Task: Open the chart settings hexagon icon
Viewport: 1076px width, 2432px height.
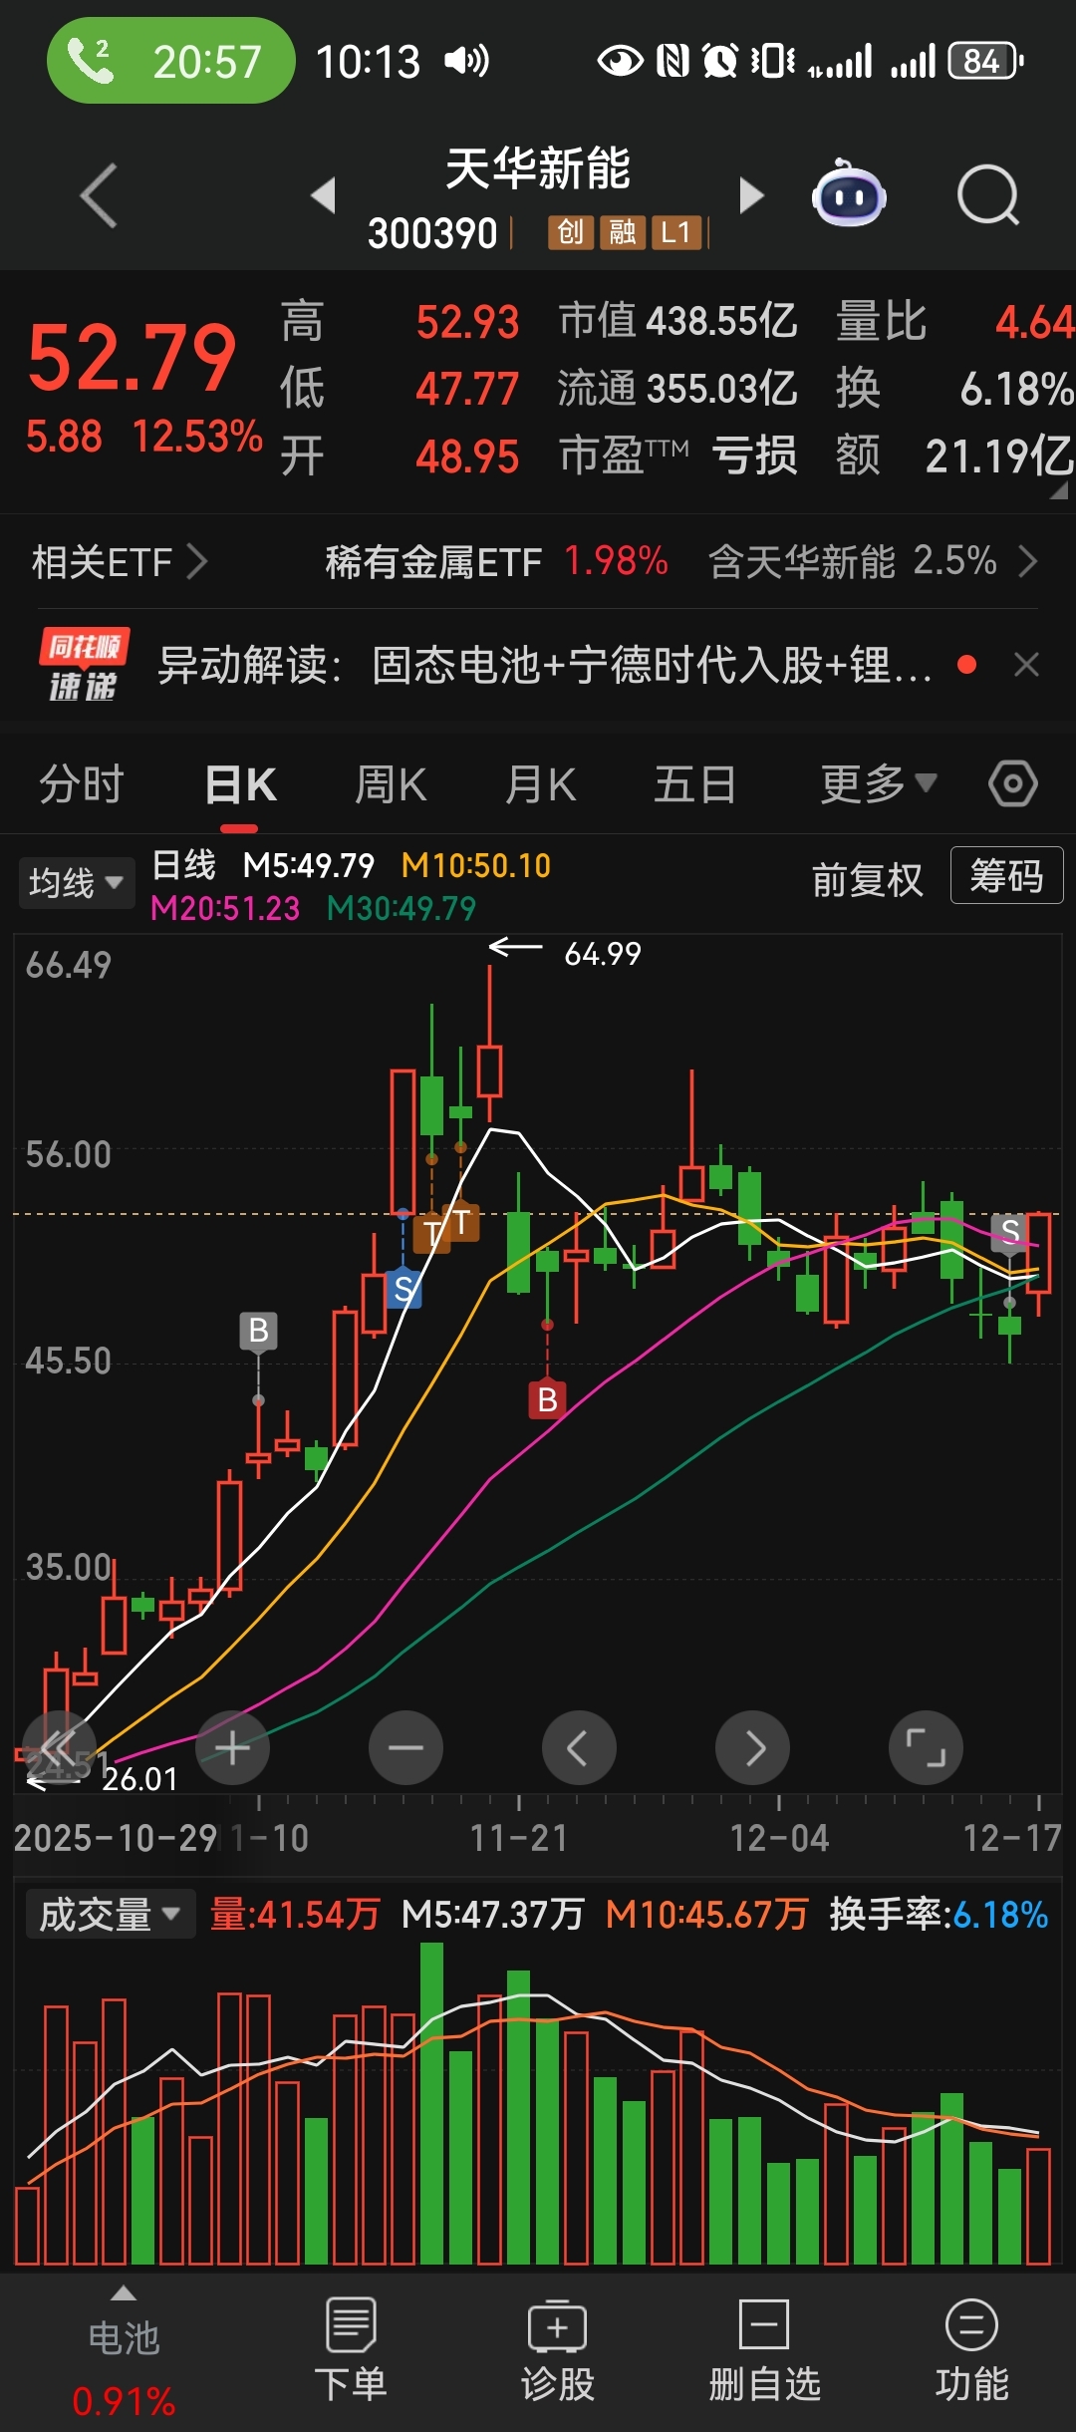Action: pyautogui.click(x=1013, y=783)
